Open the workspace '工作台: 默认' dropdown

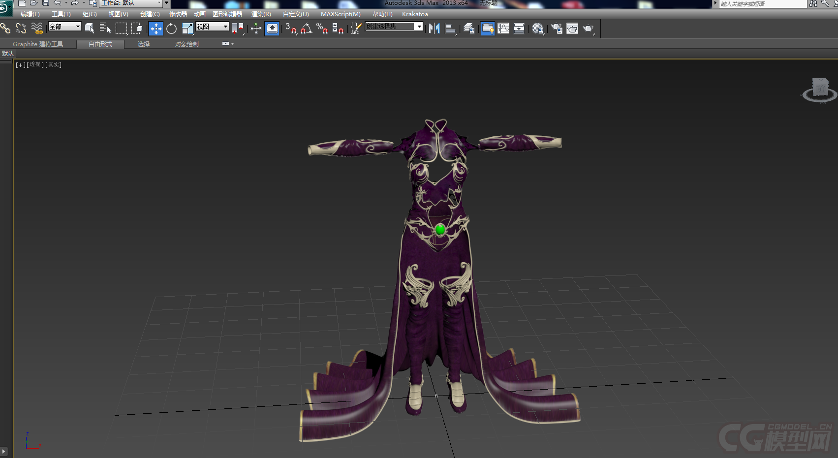(131, 3)
